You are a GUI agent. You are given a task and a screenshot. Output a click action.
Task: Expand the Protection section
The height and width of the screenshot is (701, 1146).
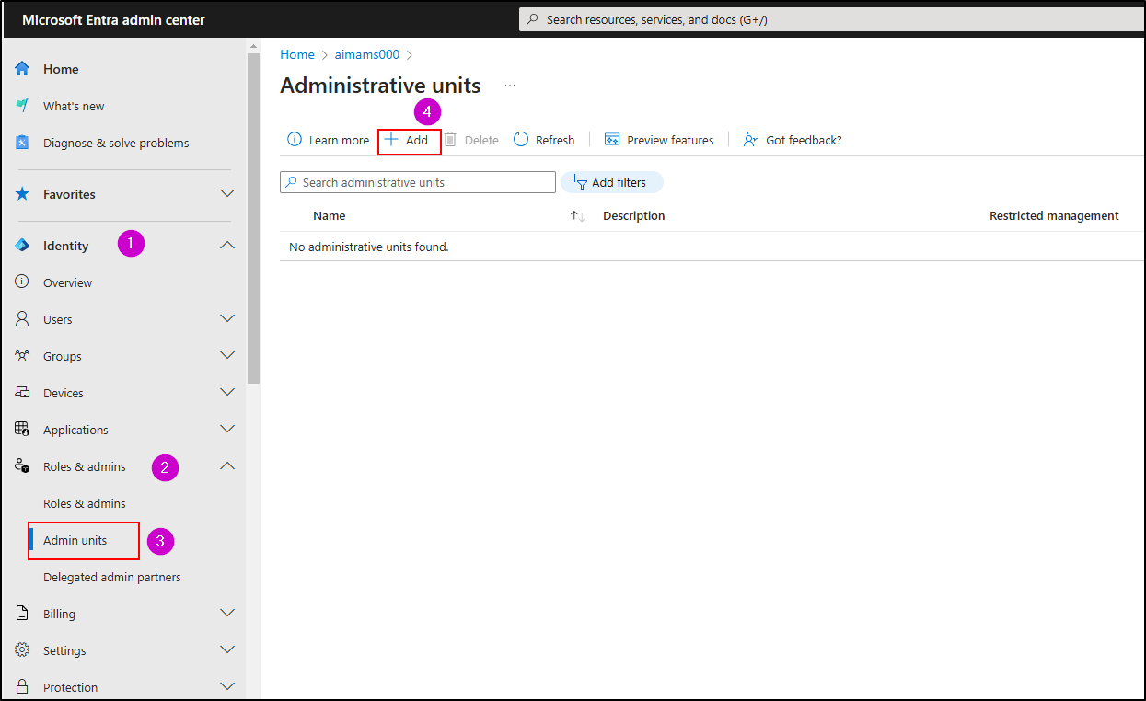click(x=227, y=685)
